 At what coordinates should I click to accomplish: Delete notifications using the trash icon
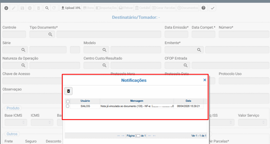(x=69, y=91)
